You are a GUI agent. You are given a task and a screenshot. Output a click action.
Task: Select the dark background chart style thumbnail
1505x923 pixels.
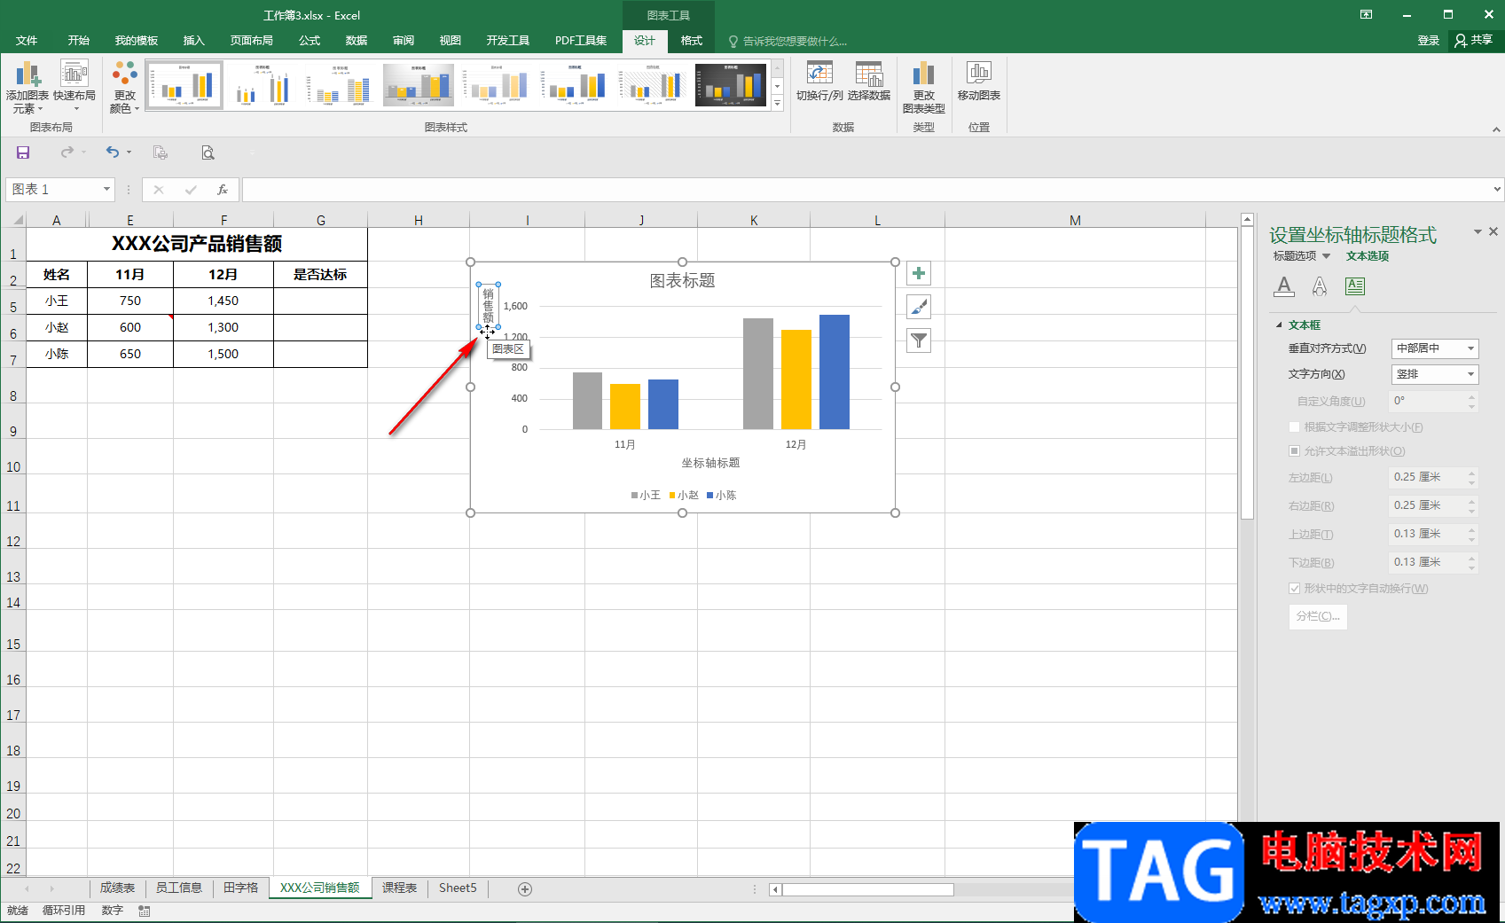[x=730, y=85]
